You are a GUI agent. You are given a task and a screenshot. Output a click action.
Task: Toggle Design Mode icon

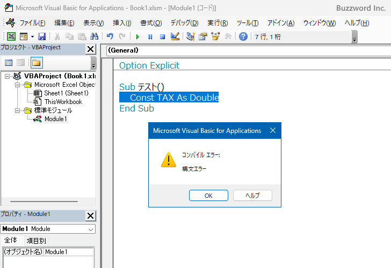coord(175,36)
